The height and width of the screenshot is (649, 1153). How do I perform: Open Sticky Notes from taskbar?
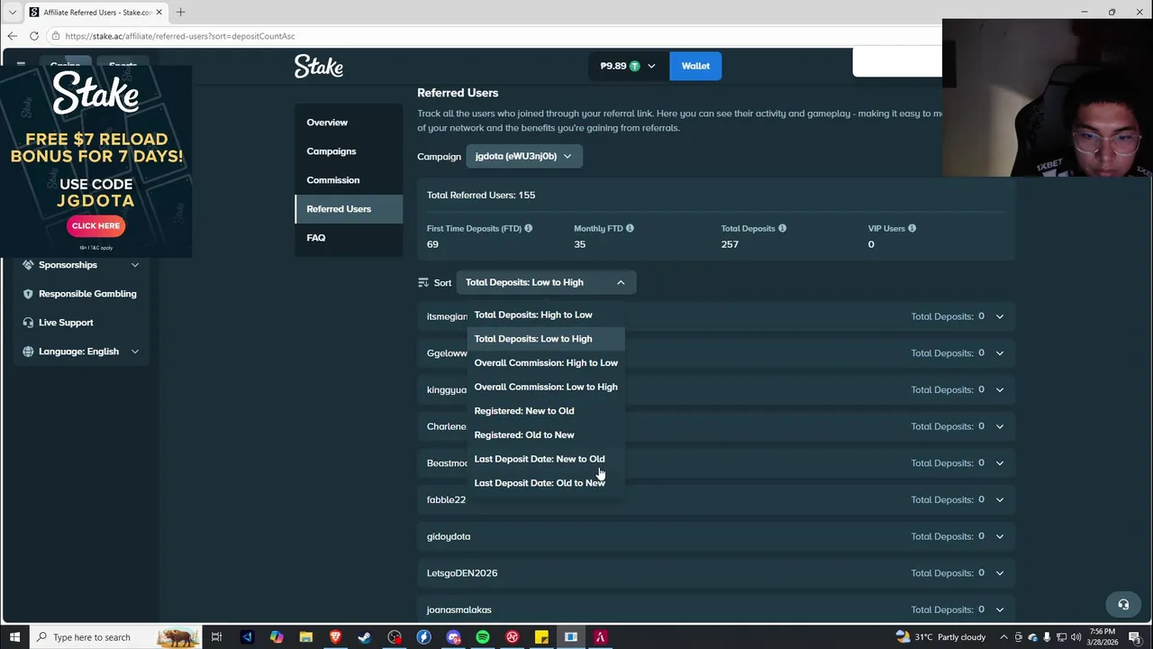click(541, 637)
